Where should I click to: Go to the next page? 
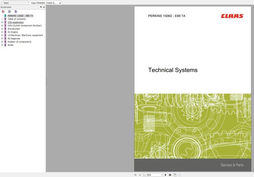pyautogui.click(x=166, y=175)
